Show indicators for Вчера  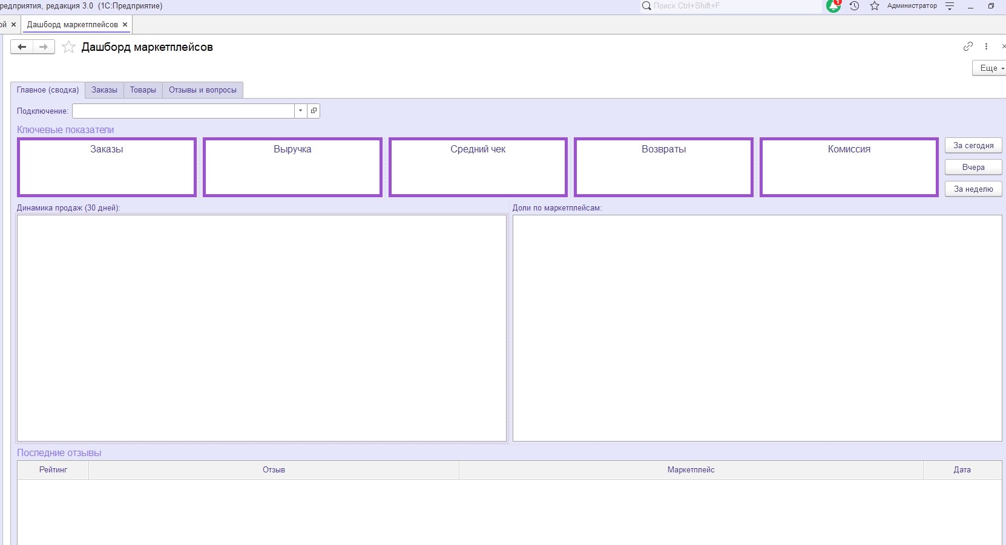973,168
